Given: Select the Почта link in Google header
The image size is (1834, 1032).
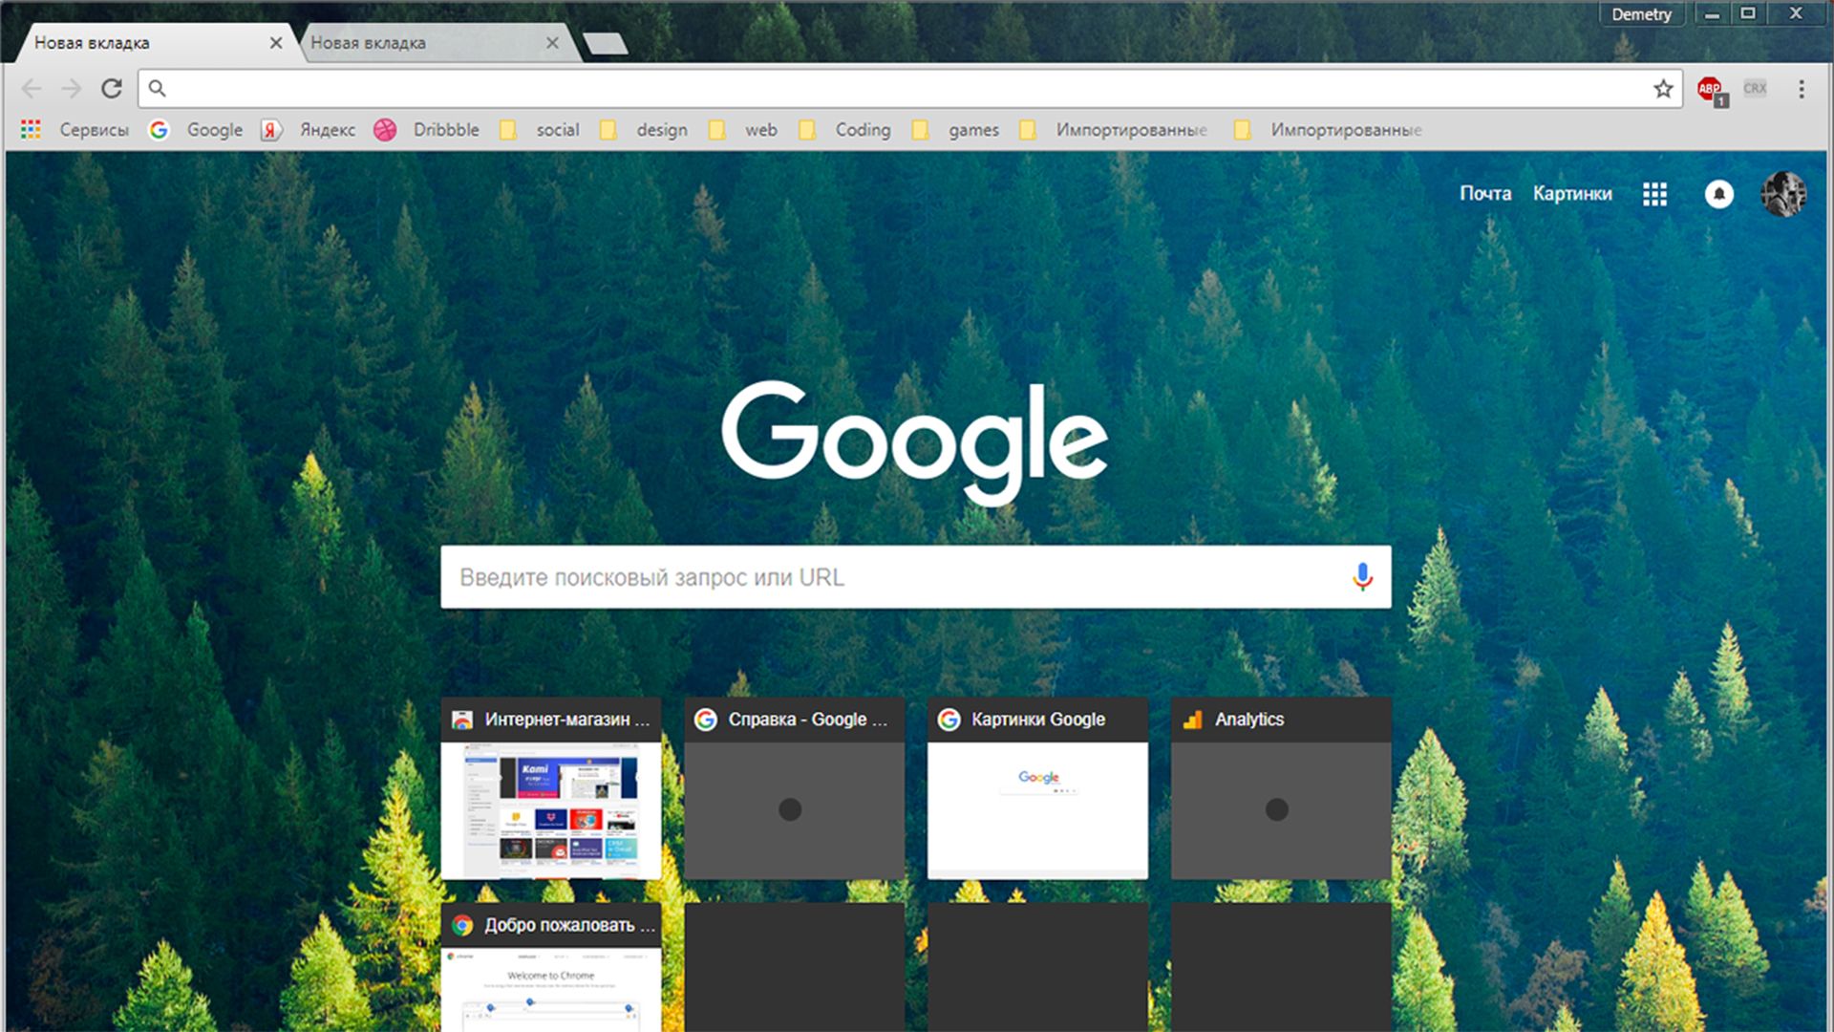Looking at the screenshot, I should (1486, 193).
